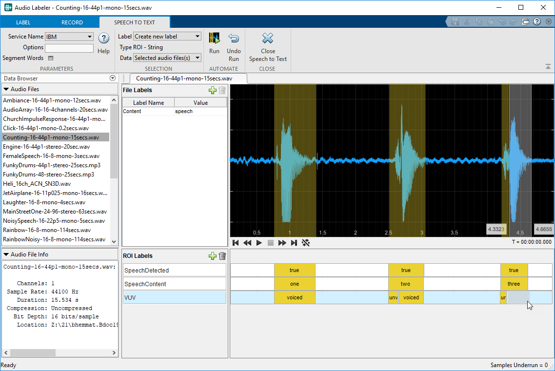Jump to the end of the audio
Image resolution: width=555 pixels, height=371 pixels.
click(x=294, y=243)
